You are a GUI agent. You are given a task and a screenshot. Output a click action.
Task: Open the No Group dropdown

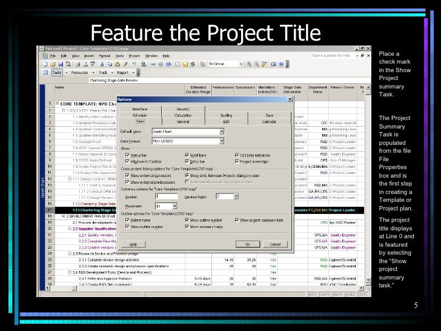[x=240, y=64]
